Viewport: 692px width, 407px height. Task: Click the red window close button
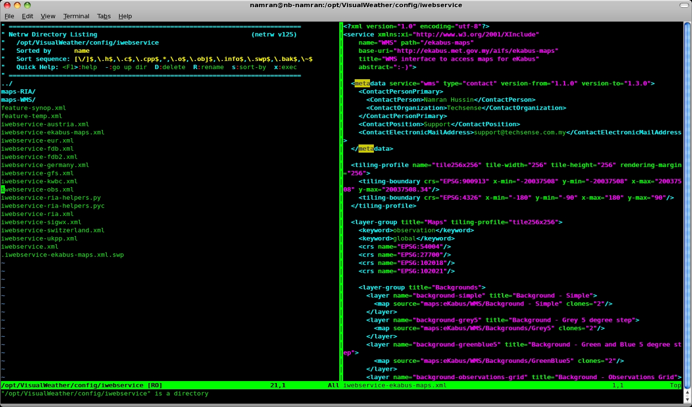pos(7,5)
